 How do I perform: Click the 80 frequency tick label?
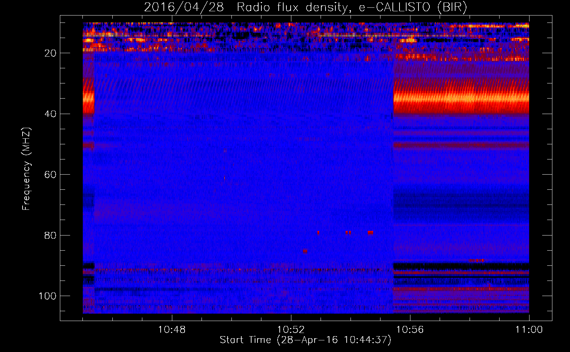point(51,235)
